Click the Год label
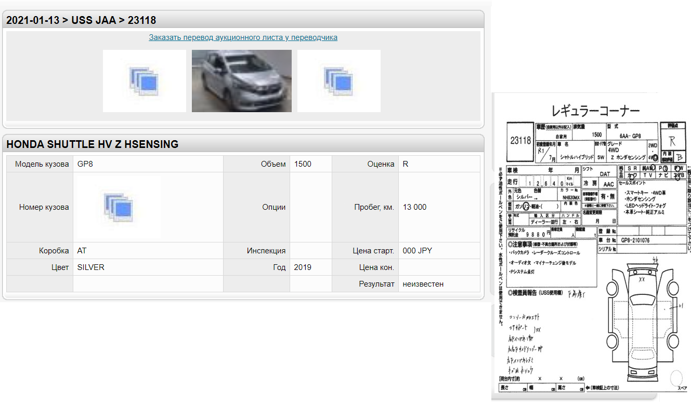This screenshot has height=406, width=691. click(279, 267)
